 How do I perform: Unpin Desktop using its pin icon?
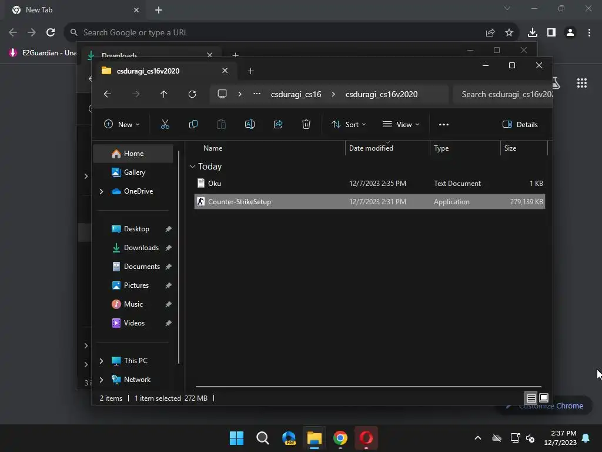pos(168,229)
